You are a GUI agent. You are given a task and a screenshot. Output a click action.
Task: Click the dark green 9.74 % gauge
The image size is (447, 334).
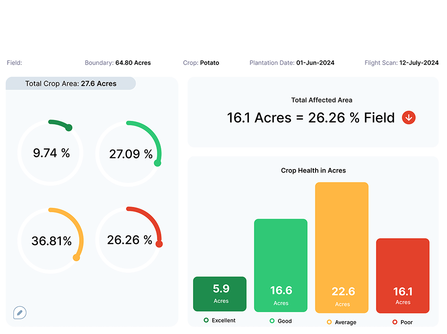51,153
